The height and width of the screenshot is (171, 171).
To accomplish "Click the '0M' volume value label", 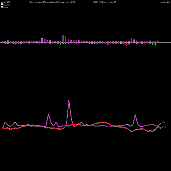I will click(x=163, y=122).
